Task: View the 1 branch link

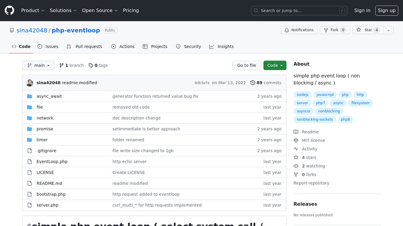Action: coord(71,66)
